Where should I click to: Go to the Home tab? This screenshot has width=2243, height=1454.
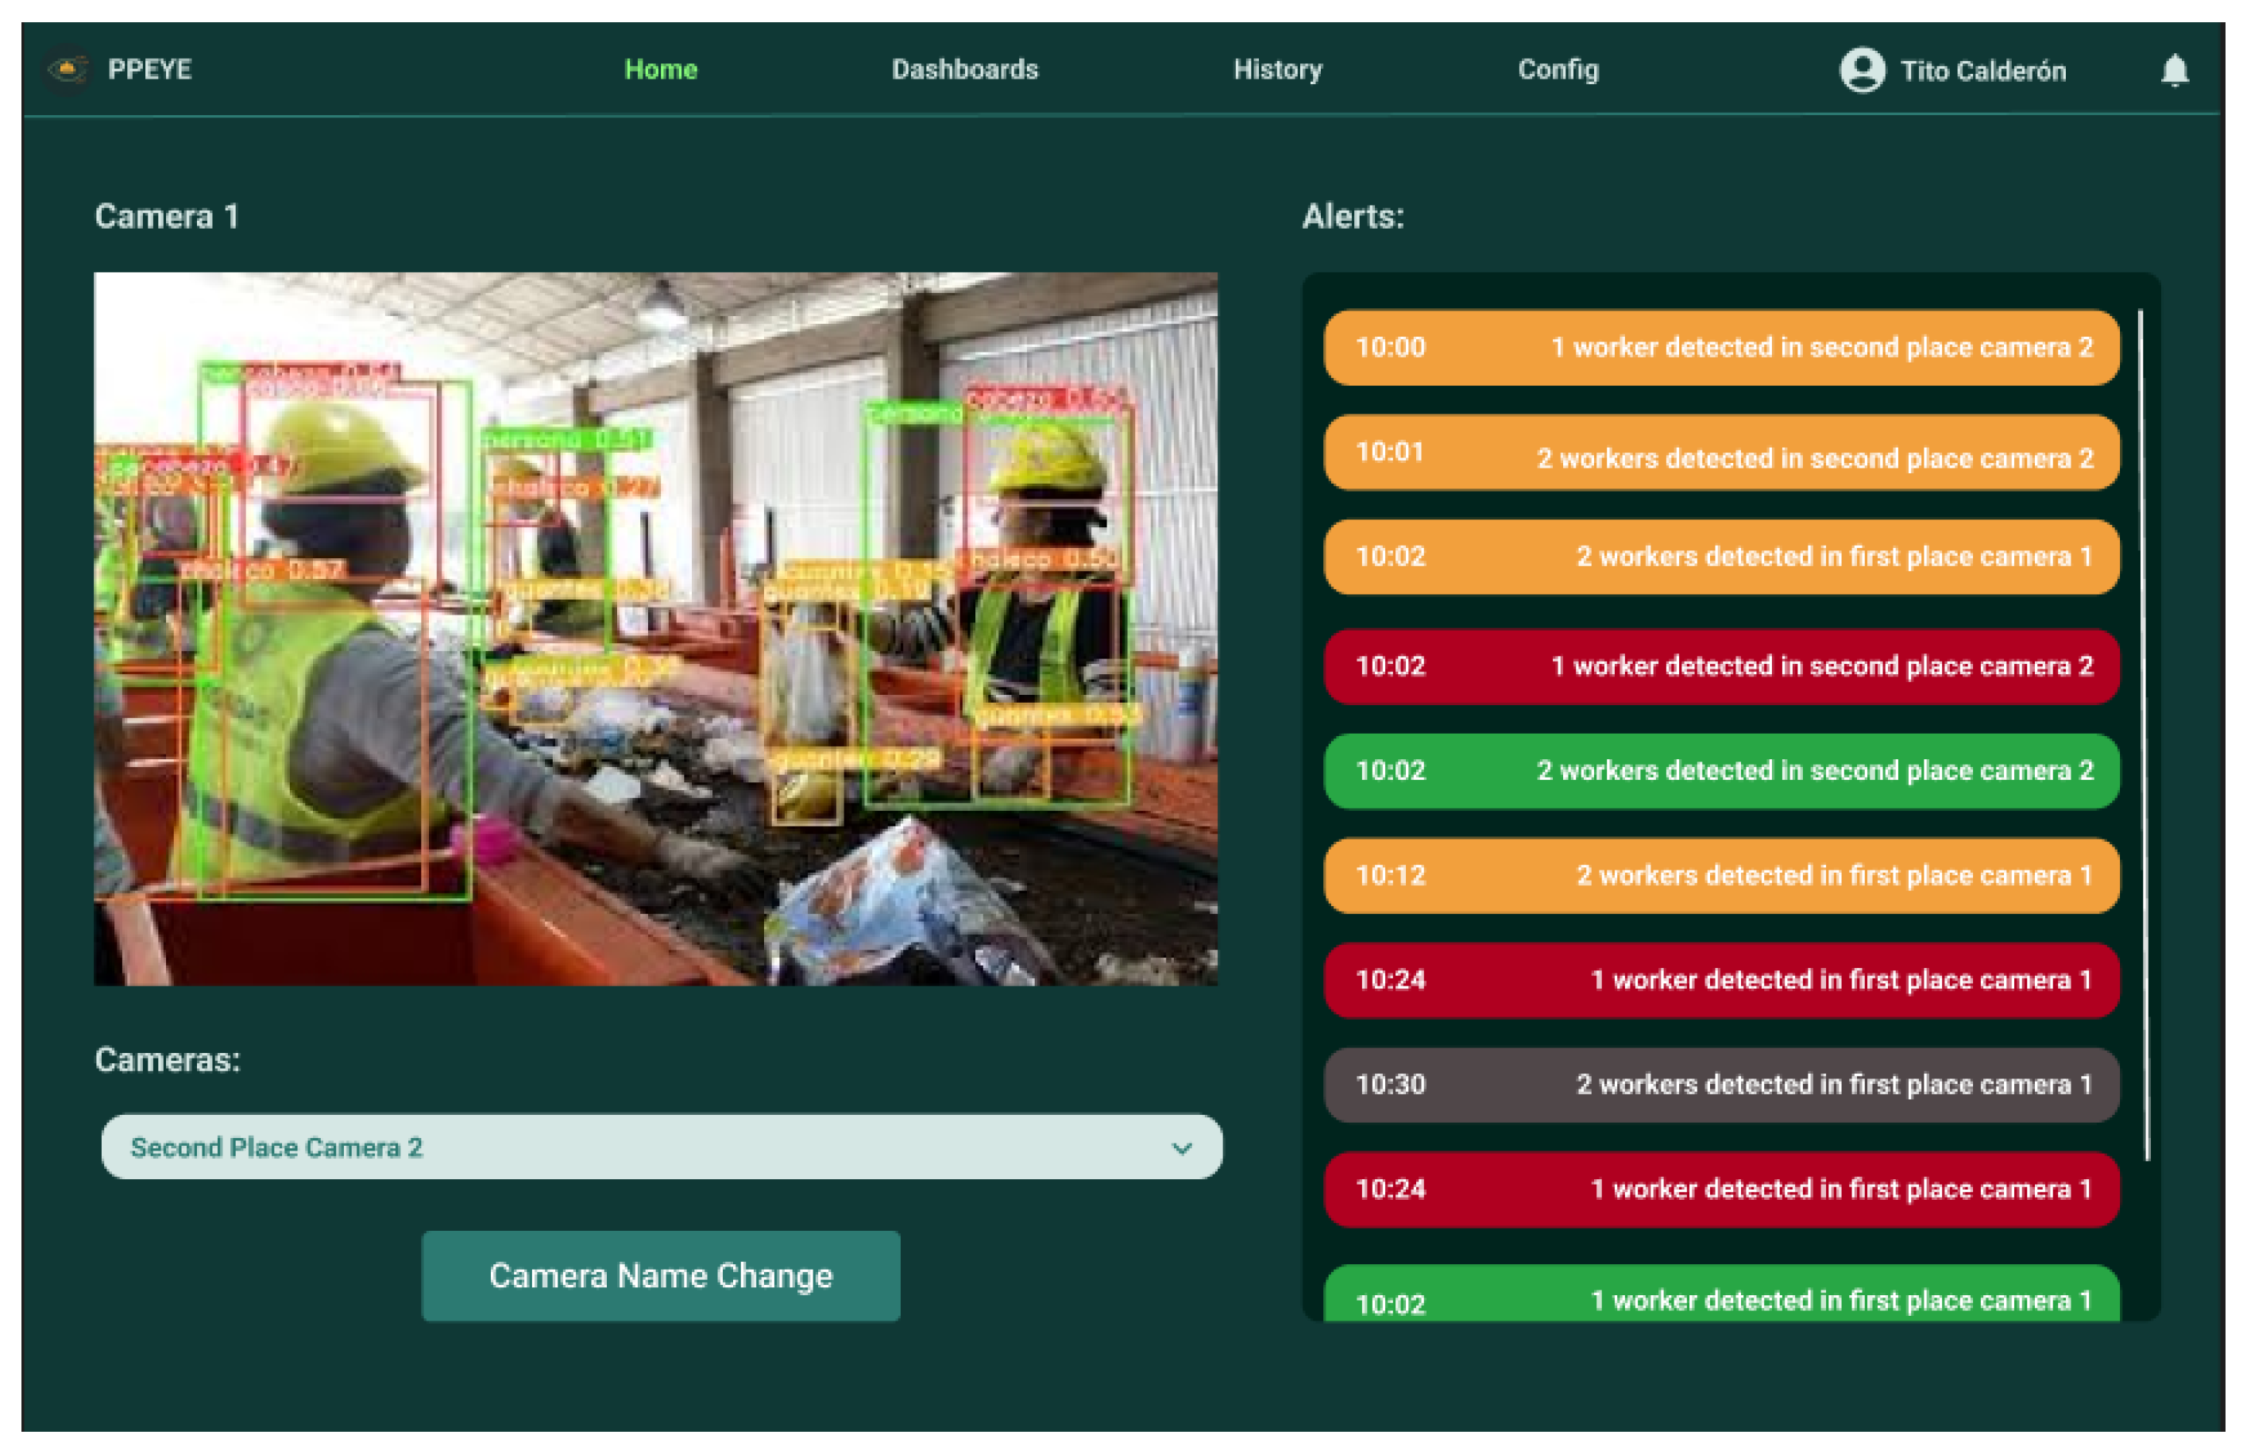click(661, 70)
